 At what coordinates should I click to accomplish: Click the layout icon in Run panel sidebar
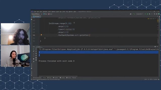point(33,59)
